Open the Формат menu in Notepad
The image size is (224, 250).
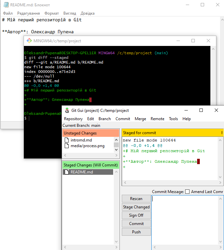coord(51,13)
